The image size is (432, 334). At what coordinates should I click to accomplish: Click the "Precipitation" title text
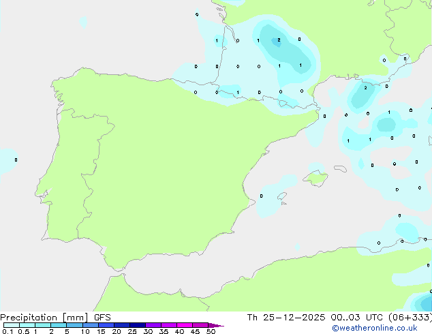29,318
